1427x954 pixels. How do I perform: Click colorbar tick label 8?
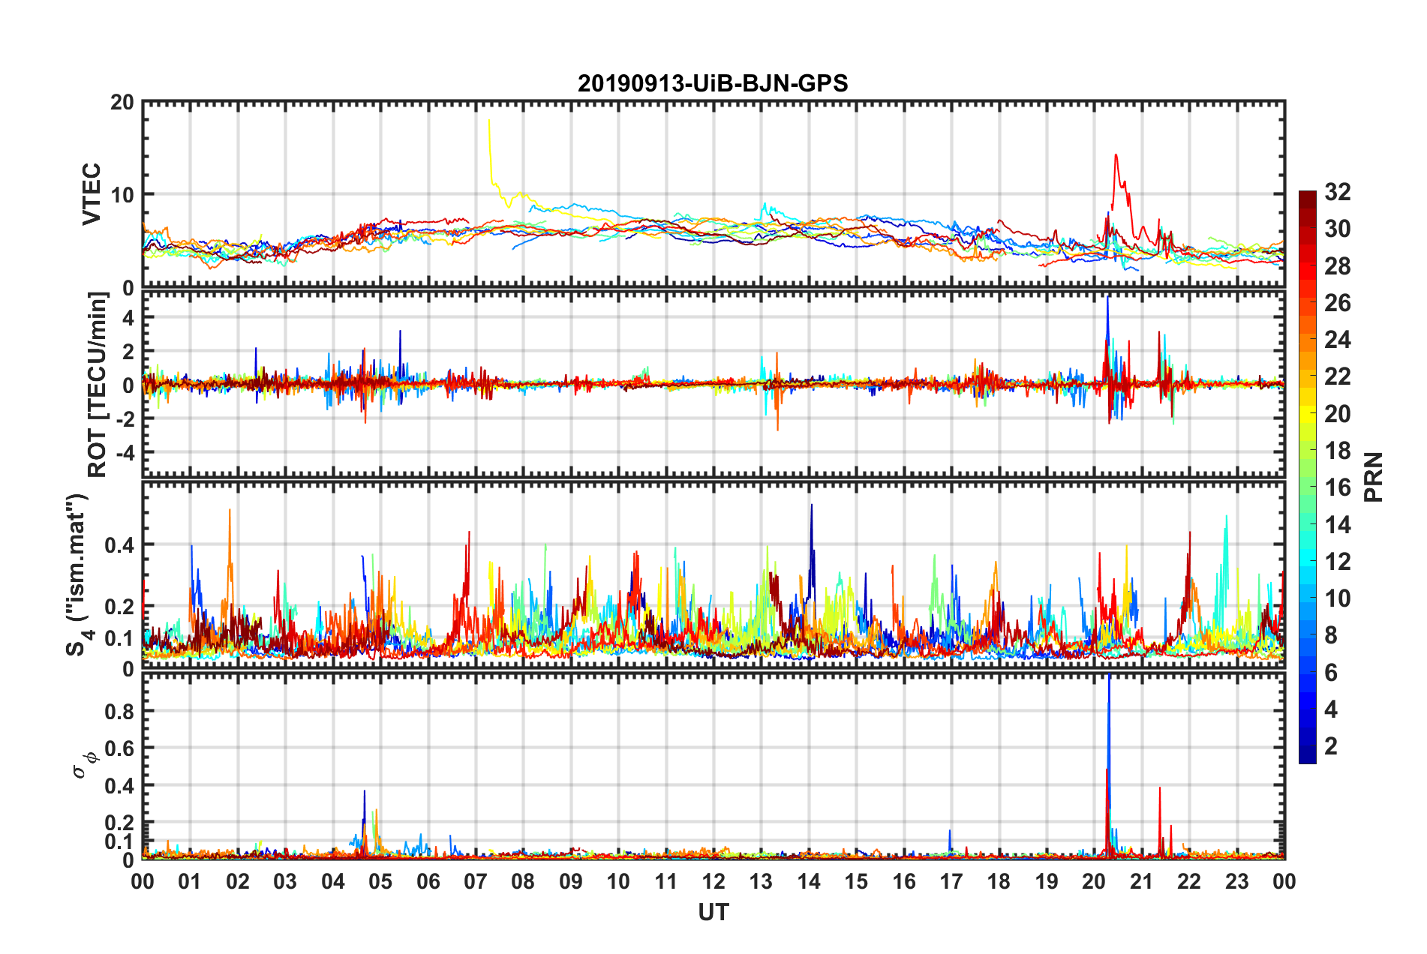(x=1331, y=635)
